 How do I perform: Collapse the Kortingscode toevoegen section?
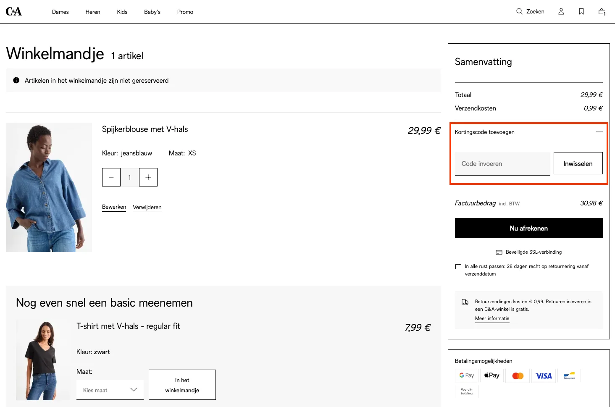click(x=599, y=131)
